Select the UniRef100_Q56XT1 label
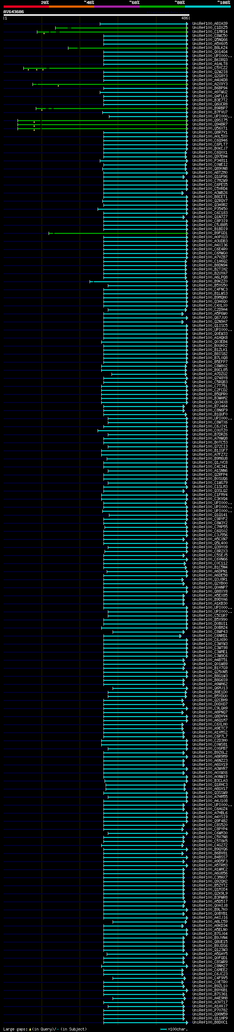 pos(210,128)
